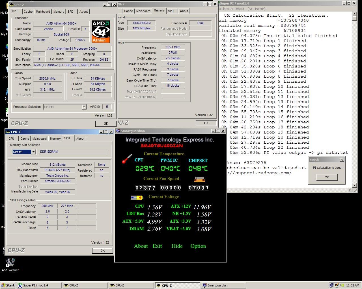Click the Manufacturer Team Group Inc. value
This screenshot has height=289, width=362.
(x=57, y=176)
